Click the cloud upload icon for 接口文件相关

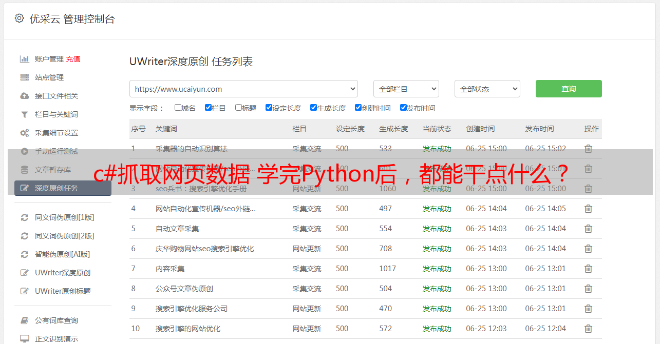[24, 96]
